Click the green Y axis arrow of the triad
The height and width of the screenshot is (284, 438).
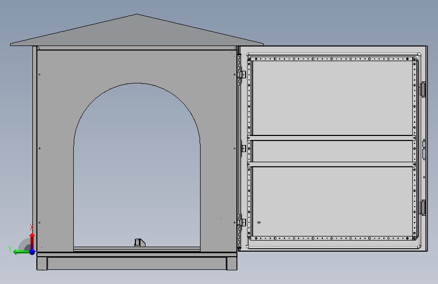[21, 252]
